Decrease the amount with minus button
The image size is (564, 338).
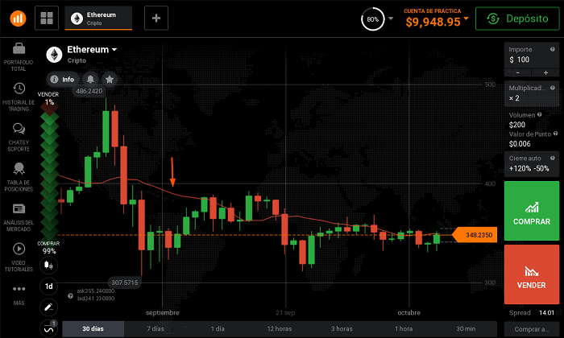517,72
